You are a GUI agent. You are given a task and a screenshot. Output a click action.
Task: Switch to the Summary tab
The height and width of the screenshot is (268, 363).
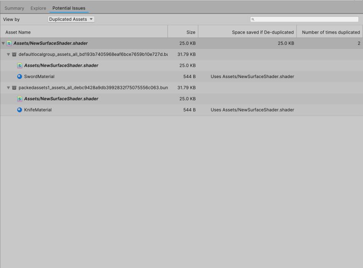[x=14, y=8]
